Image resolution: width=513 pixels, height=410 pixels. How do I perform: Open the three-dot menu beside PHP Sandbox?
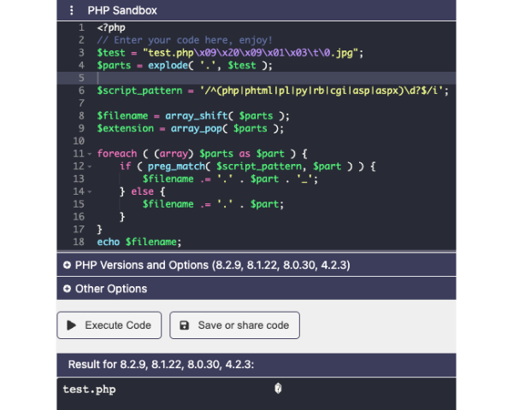[71, 10]
